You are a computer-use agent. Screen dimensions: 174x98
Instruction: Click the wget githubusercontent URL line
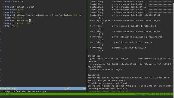(x=43, y=15)
